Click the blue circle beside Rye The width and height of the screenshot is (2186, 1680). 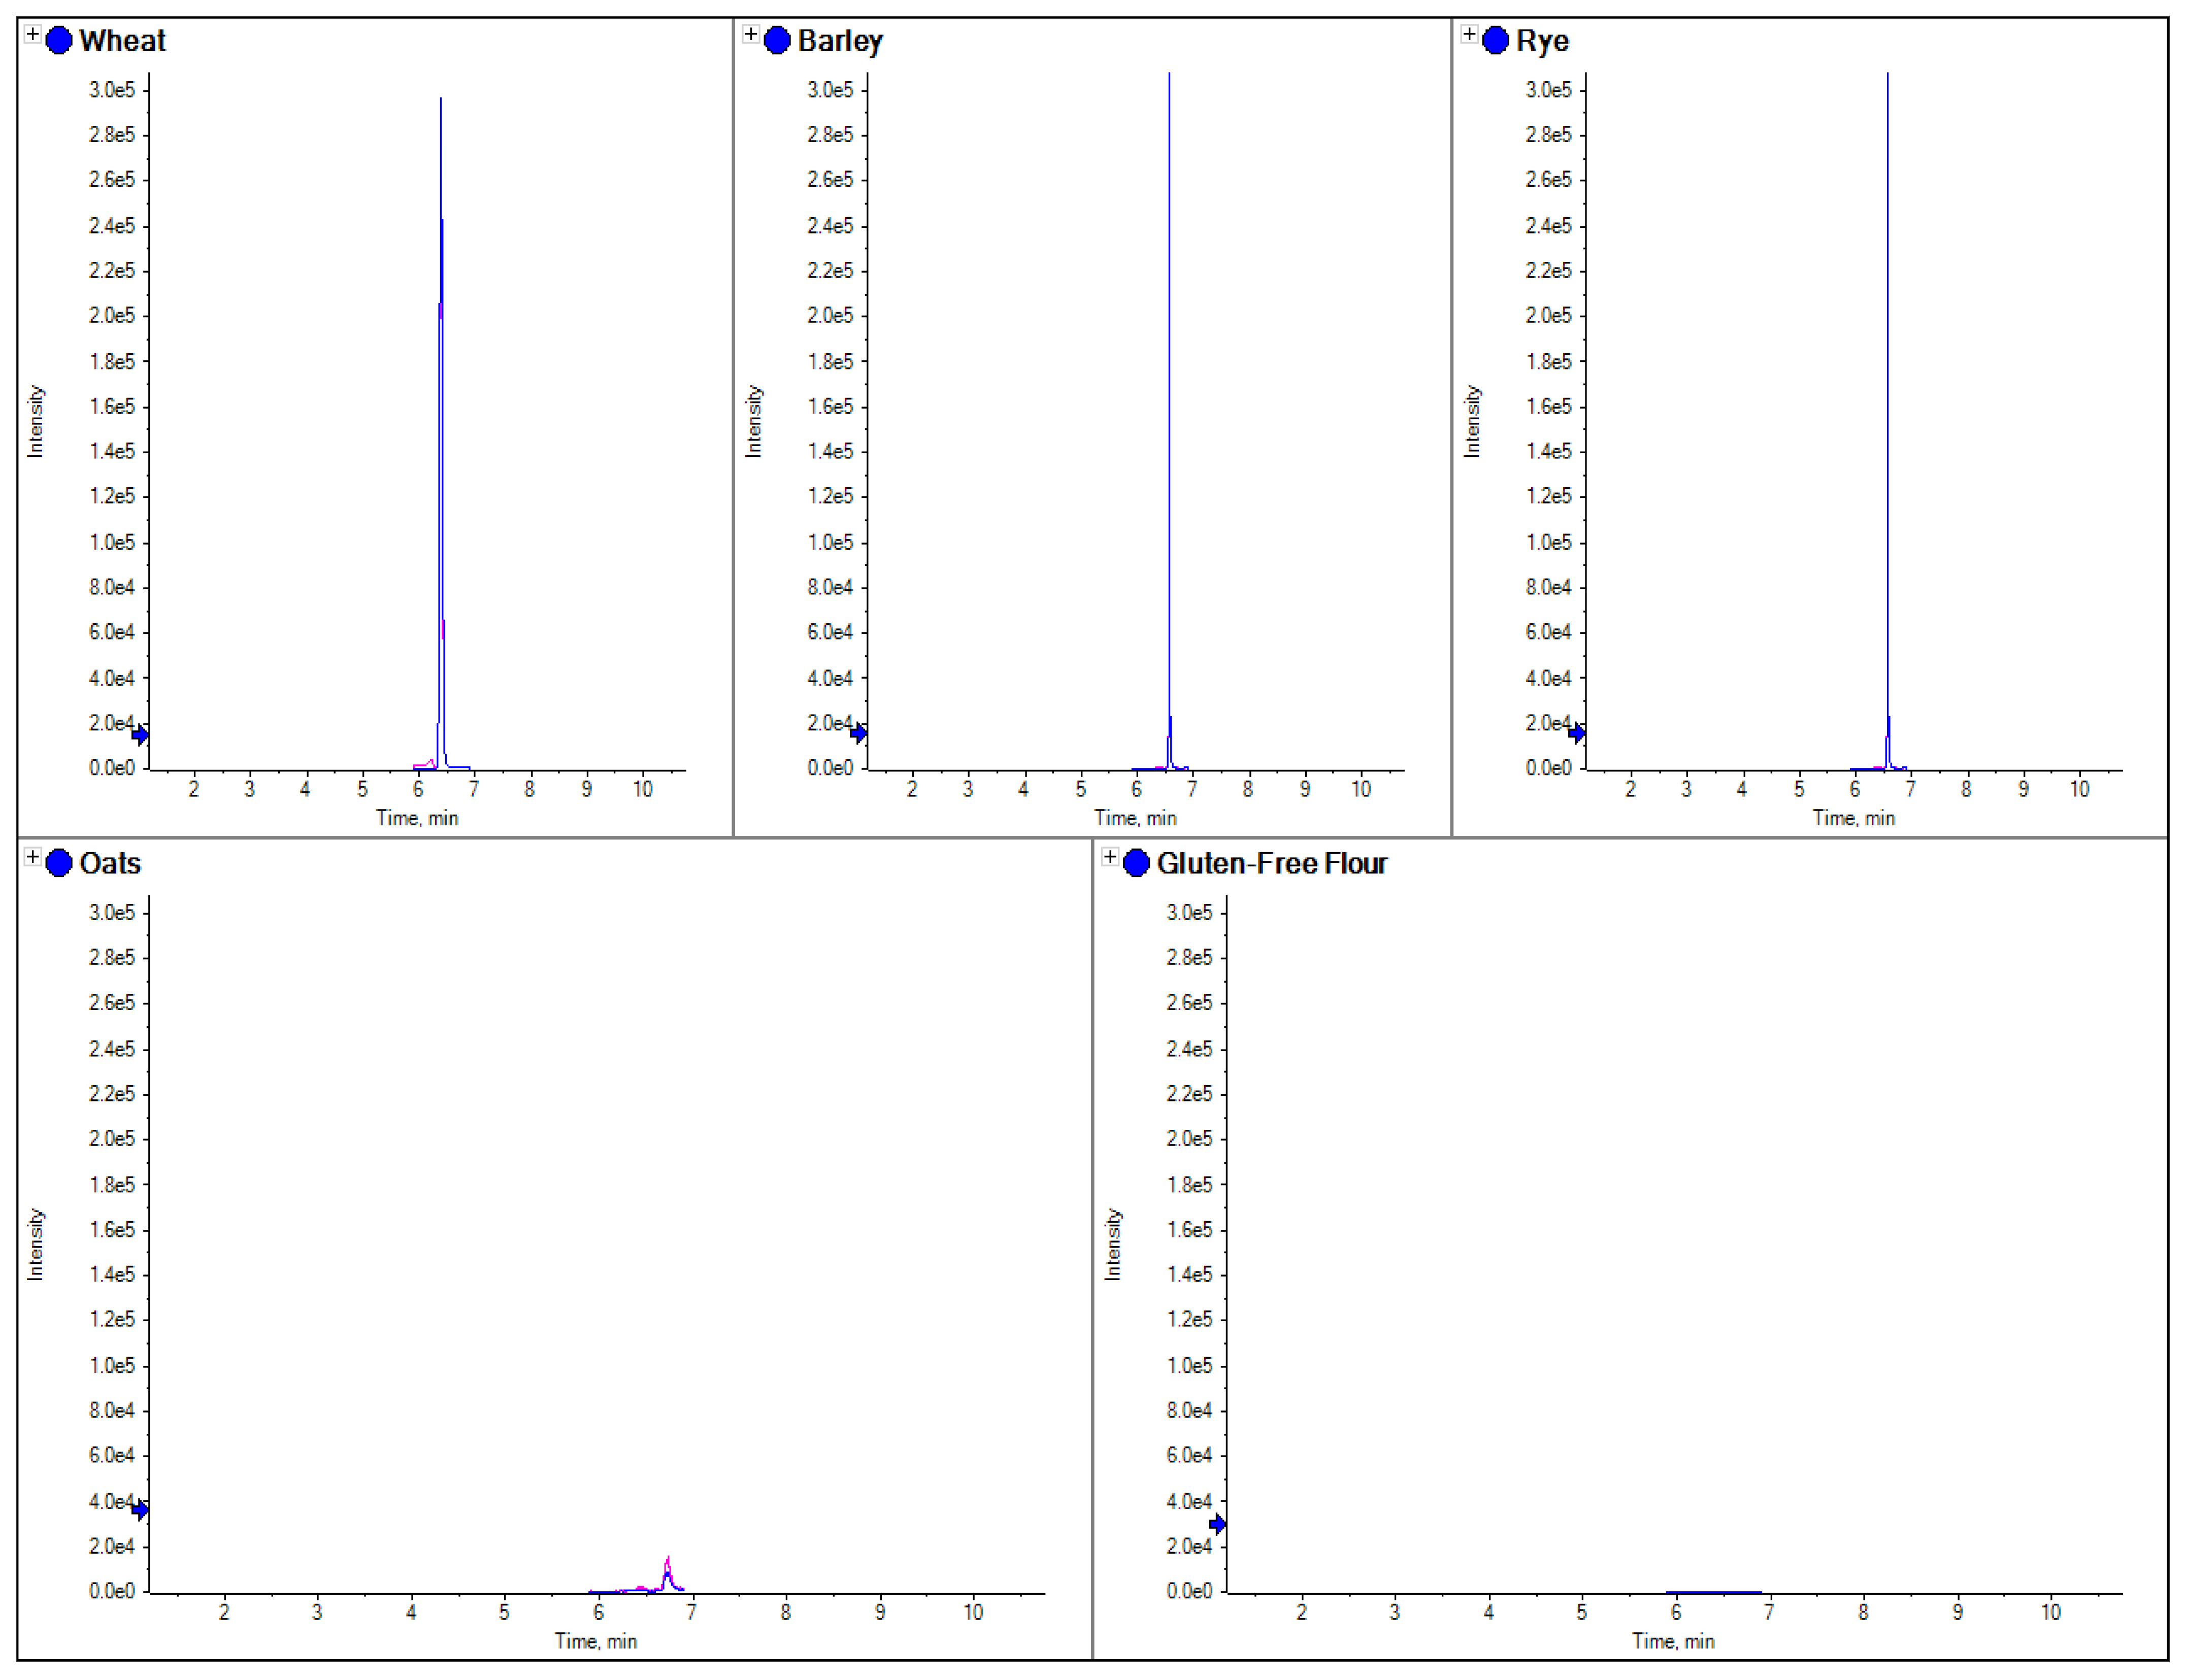pyautogui.click(x=1495, y=41)
